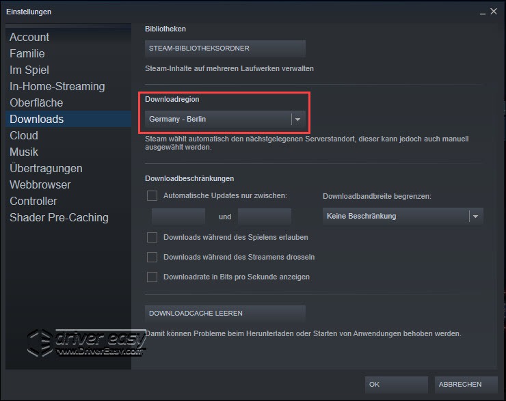Click the arrow of the bandwidth limit dropdown
Screen dimensions: 506x401
click(x=475, y=217)
